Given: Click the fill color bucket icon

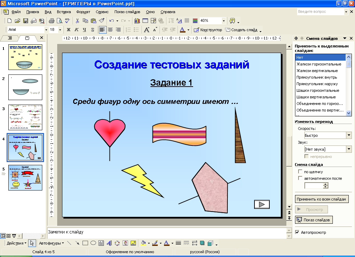Looking at the screenshot, I should [143, 243].
